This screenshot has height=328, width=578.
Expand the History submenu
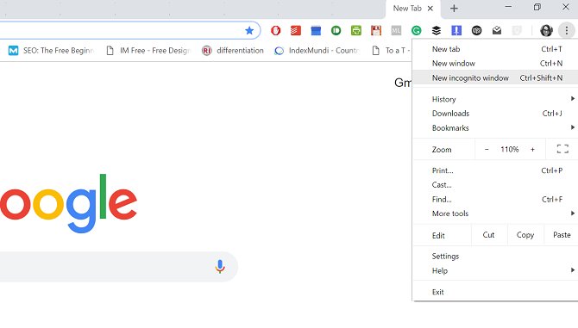click(x=495, y=99)
